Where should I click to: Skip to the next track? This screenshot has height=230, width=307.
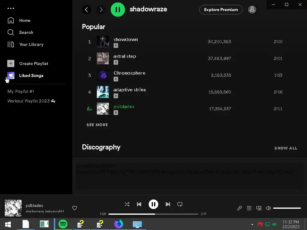[168, 204]
